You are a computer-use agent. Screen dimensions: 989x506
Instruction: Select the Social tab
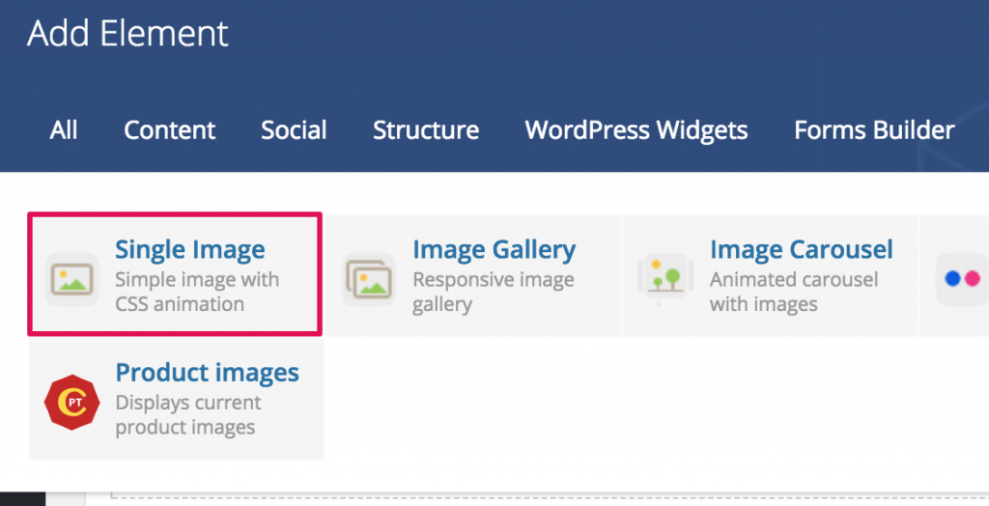294,130
